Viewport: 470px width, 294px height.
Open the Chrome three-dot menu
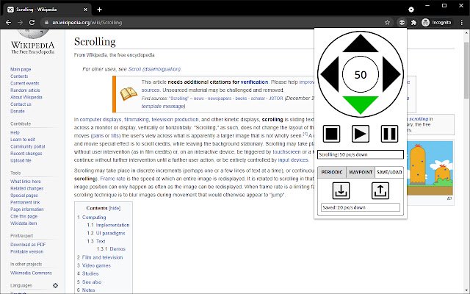462,23
